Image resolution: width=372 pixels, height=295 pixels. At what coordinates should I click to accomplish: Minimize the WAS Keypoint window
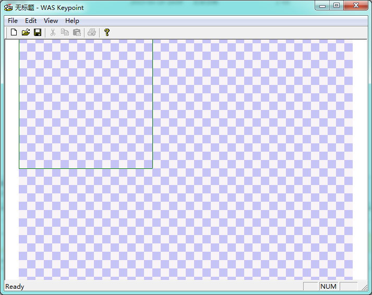(322, 5)
